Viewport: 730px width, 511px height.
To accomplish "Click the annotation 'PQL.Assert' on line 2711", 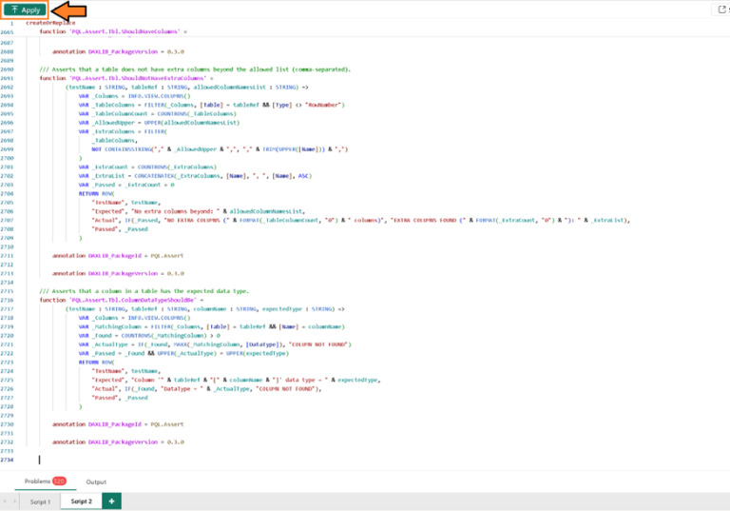I will (x=167, y=256).
